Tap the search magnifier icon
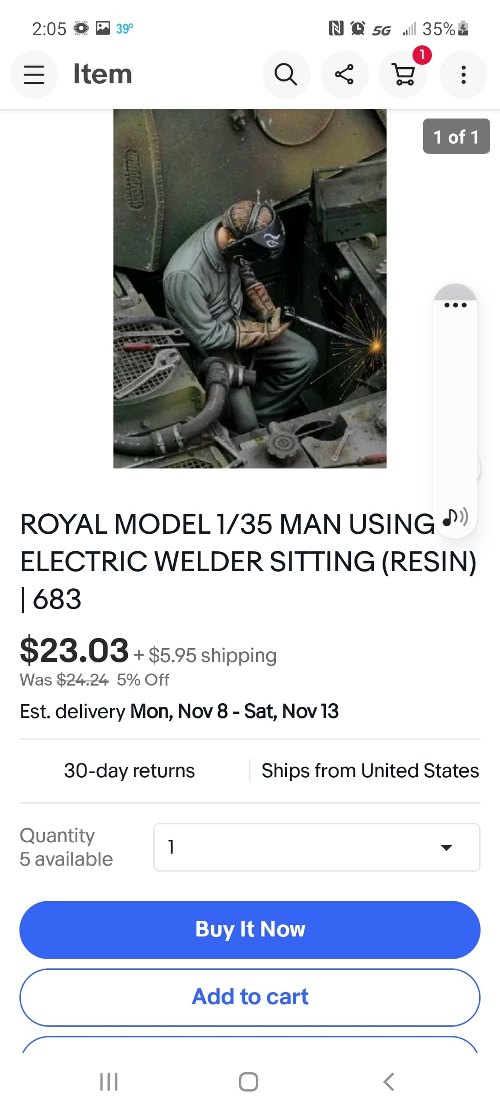This screenshot has height=1111, width=500. (286, 75)
